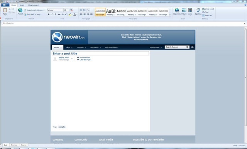Switch to Source view at bottom
This screenshot has width=247, height=149.
[24, 145]
